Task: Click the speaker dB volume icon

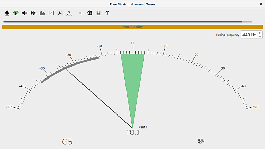Action: point(25,13)
